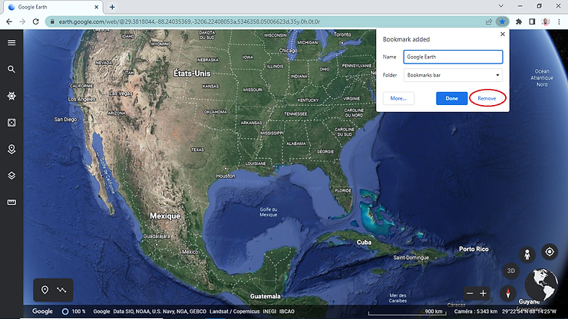568x319 pixels.
Task: Click the Done button
Action: point(452,98)
